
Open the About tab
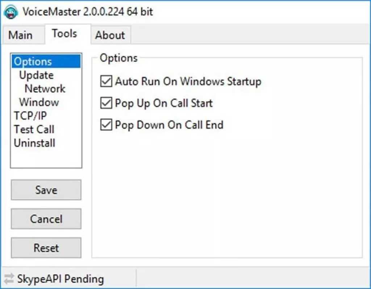pyautogui.click(x=110, y=35)
